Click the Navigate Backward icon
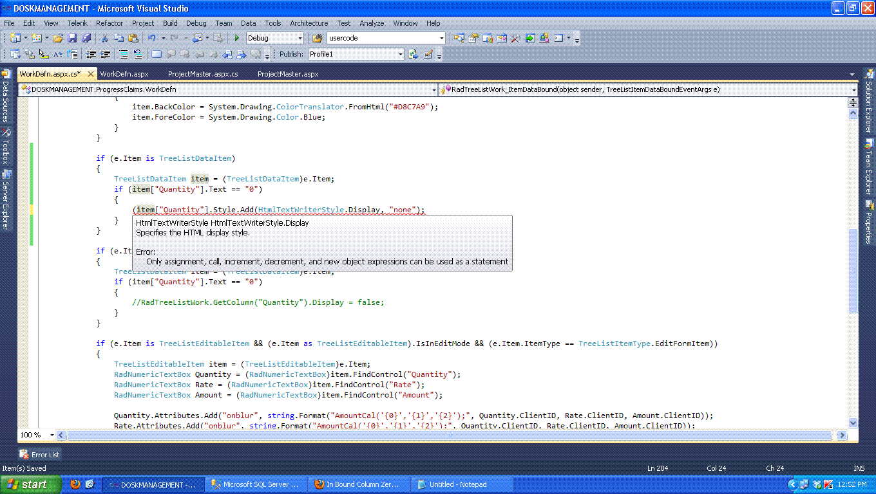This screenshot has width=876, height=494. tap(197, 39)
